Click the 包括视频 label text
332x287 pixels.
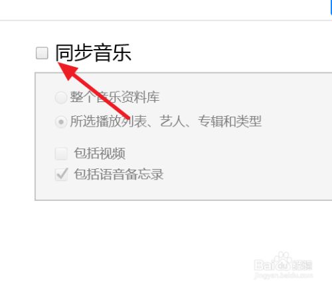[100, 153]
